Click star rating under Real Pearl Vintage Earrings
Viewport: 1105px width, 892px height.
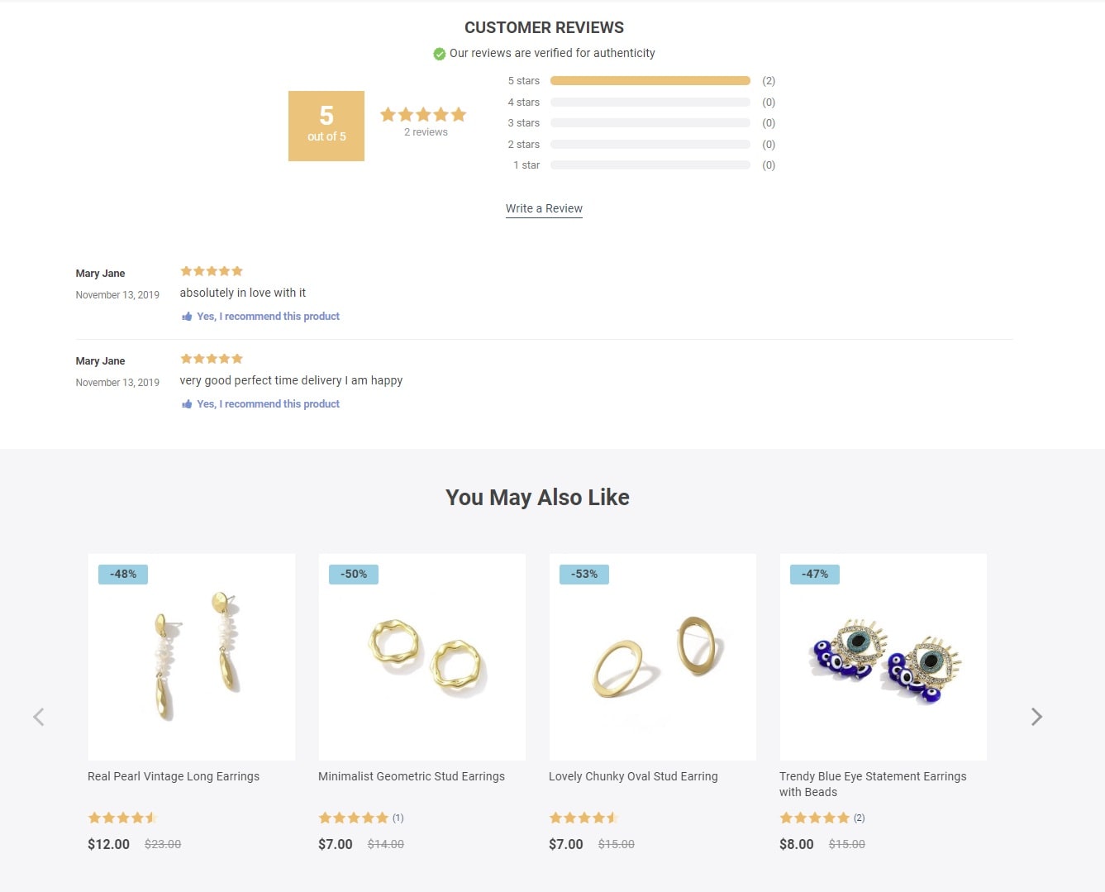(122, 818)
